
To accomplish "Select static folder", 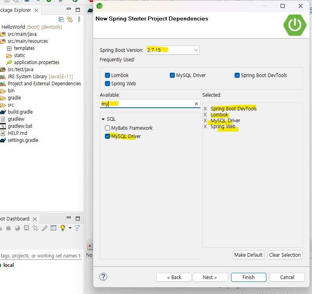I will (x=20, y=55).
